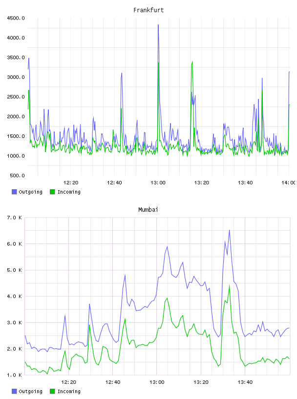Screen dimensions: 297x399
Task: Click Frankfurt Incoming green legend swatch
Action: [52, 192]
